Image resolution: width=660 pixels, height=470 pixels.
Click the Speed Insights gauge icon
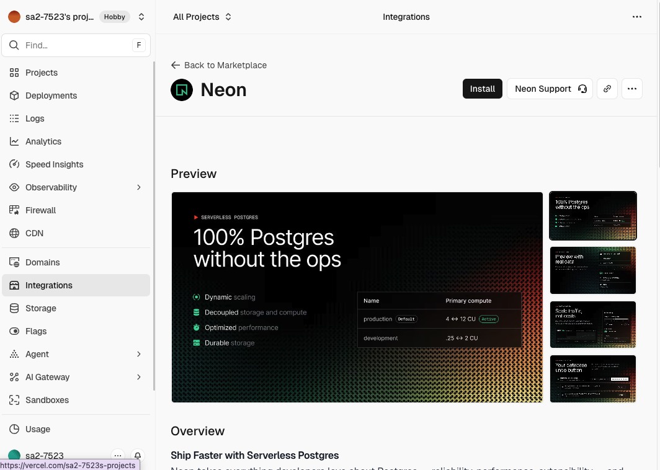(14, 164)
